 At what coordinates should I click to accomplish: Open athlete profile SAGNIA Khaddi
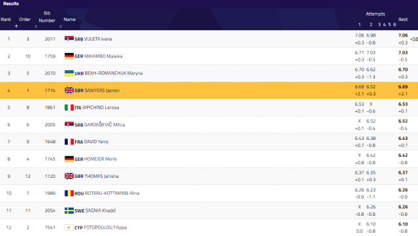(x=100, y=211)
